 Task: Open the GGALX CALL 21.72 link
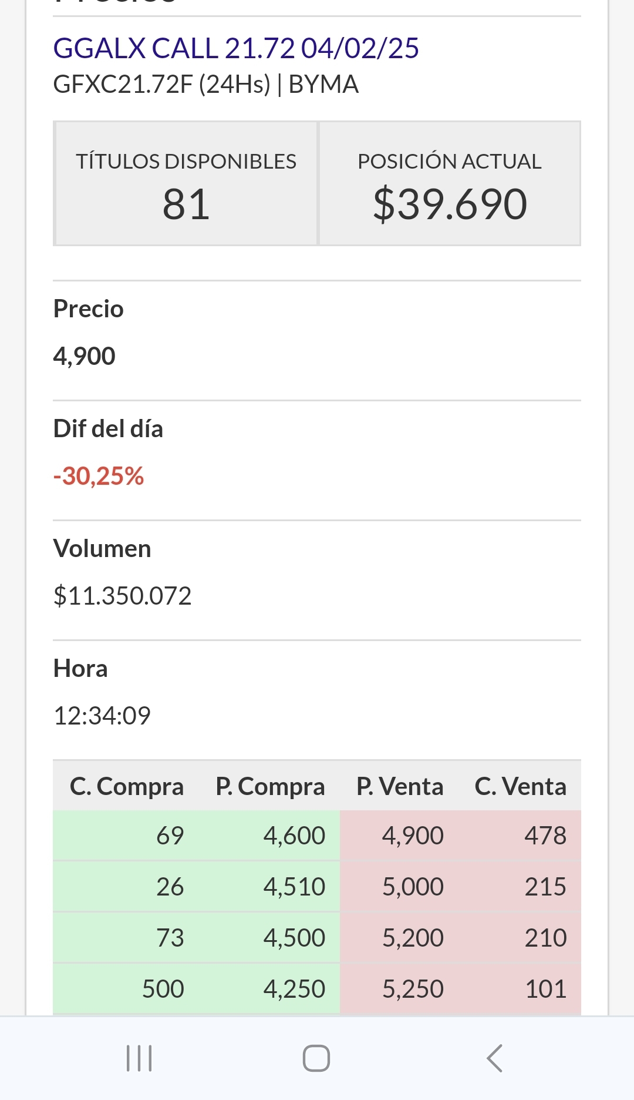(236, 48)
